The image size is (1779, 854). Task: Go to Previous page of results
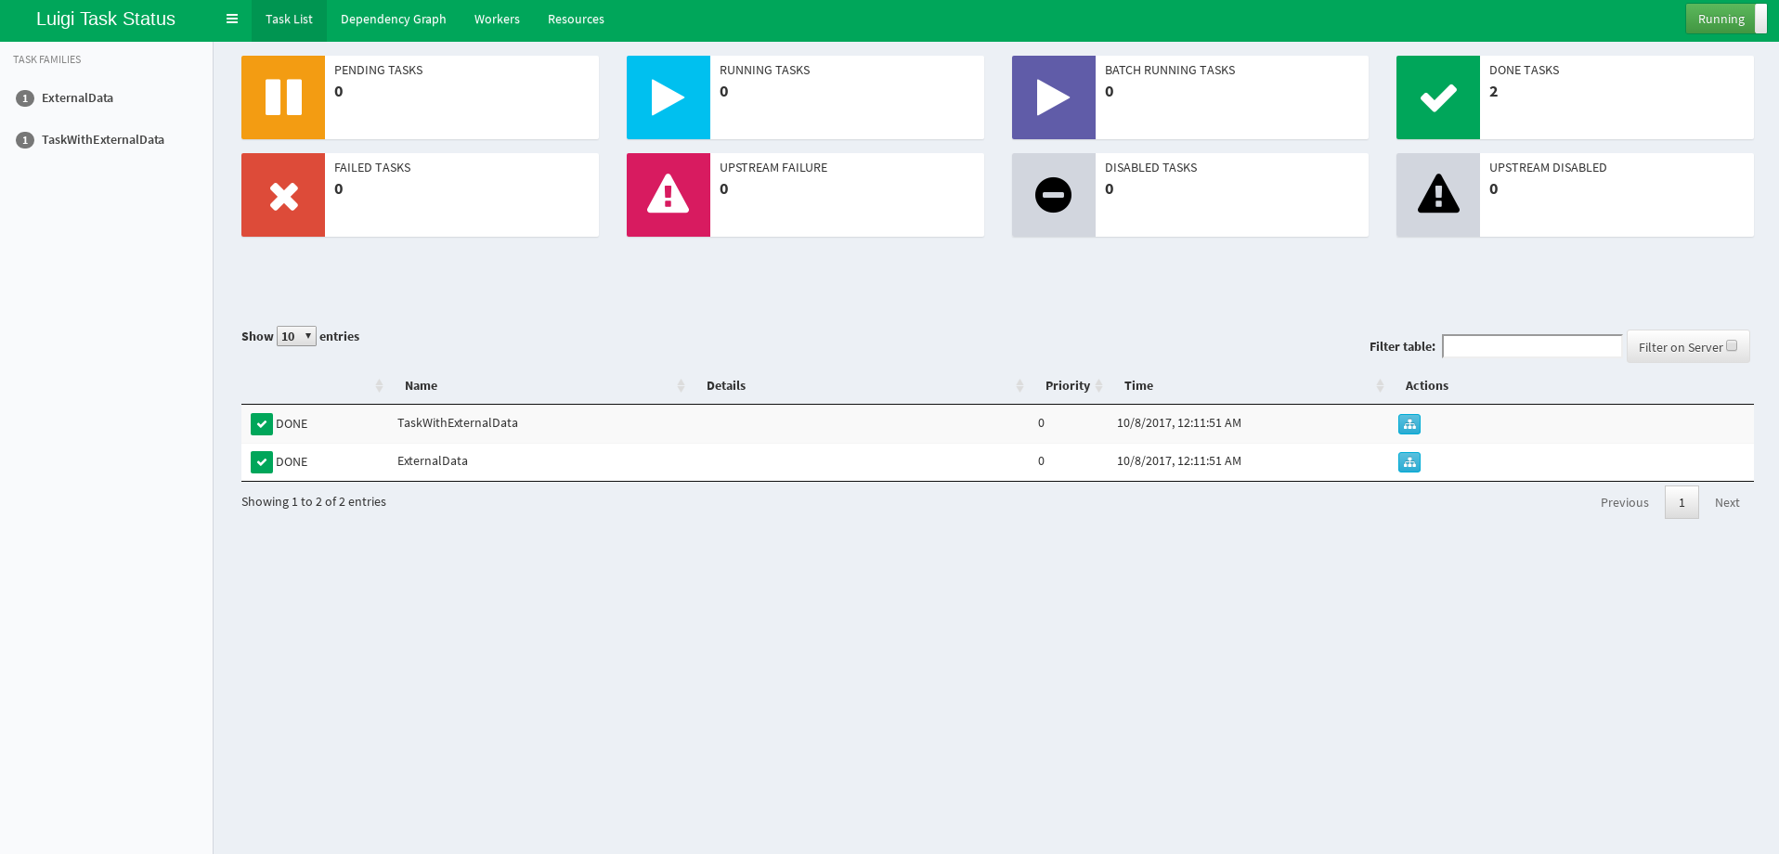[1625, 502]
